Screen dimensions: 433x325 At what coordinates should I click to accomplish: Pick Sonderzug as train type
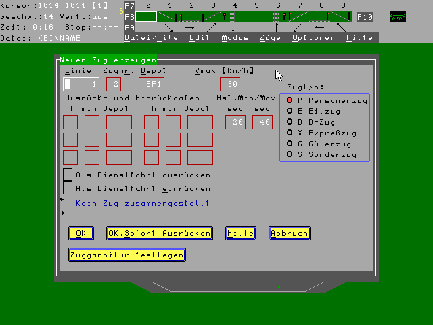(x=290, y=154)
